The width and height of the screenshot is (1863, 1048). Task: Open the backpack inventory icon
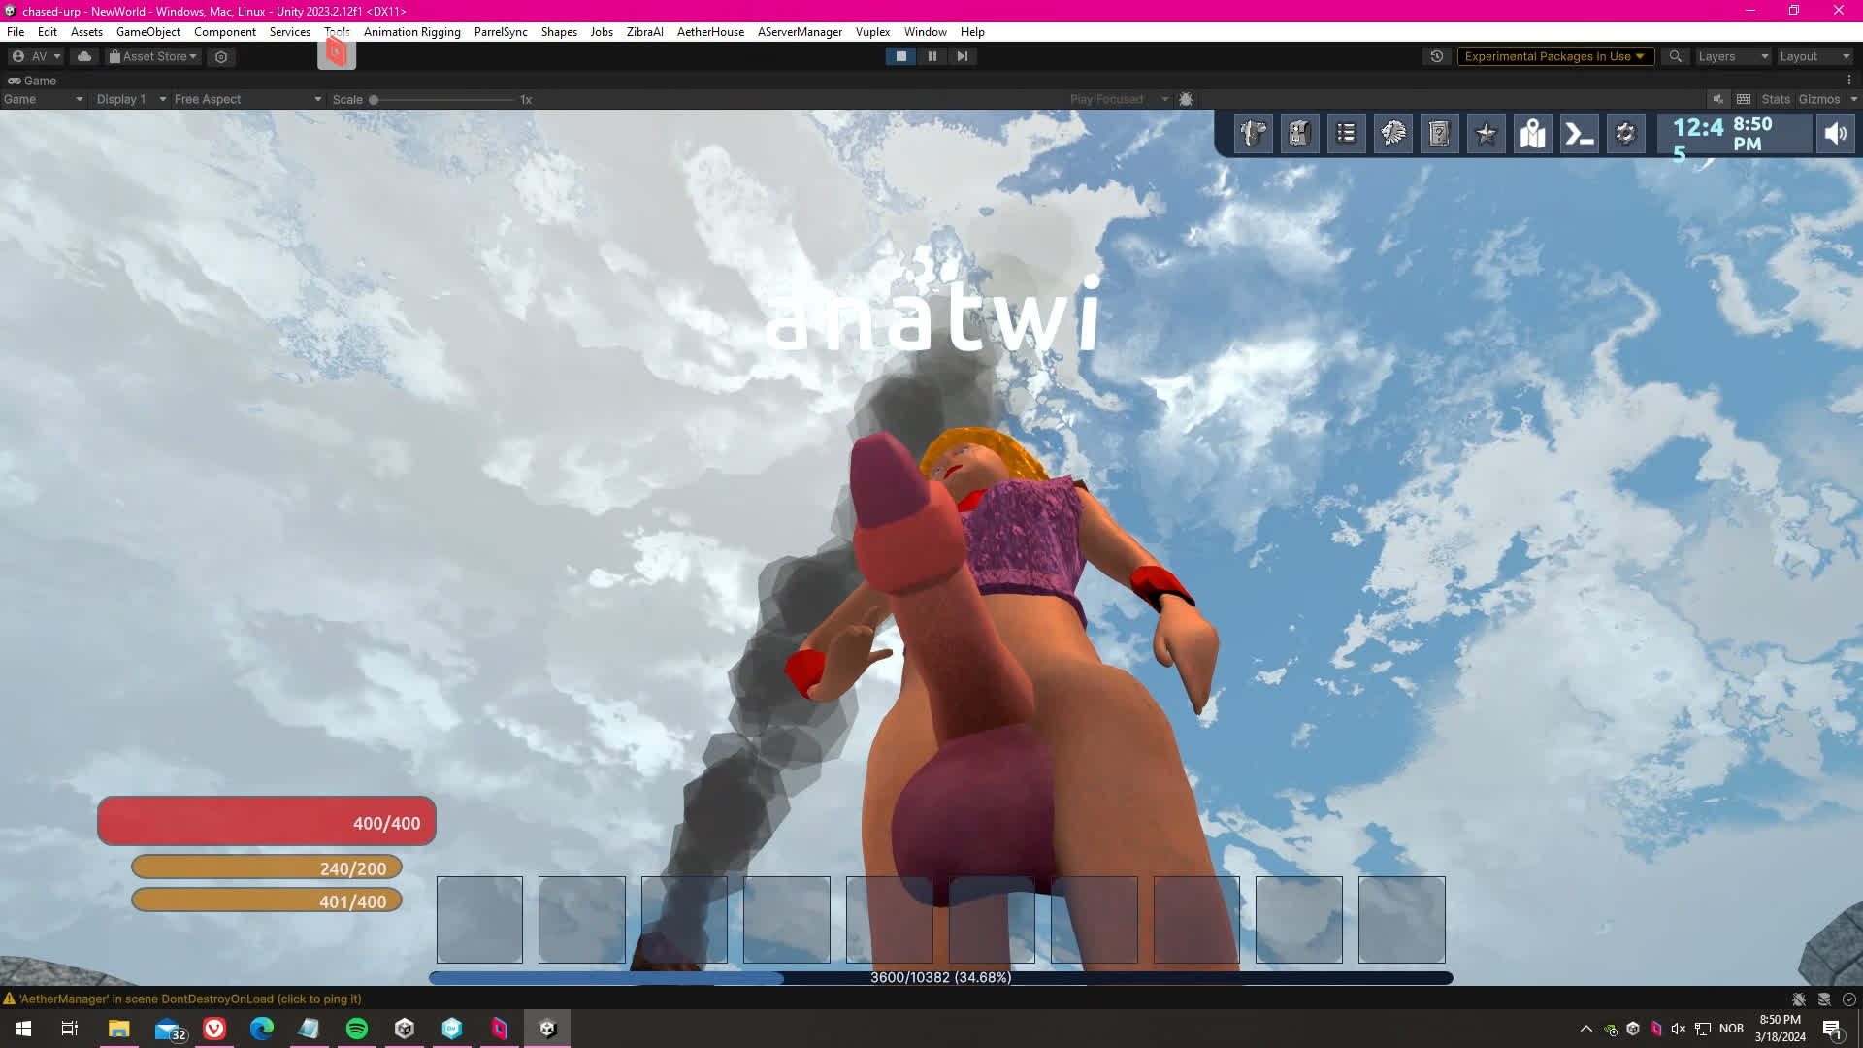point(1300,134)
